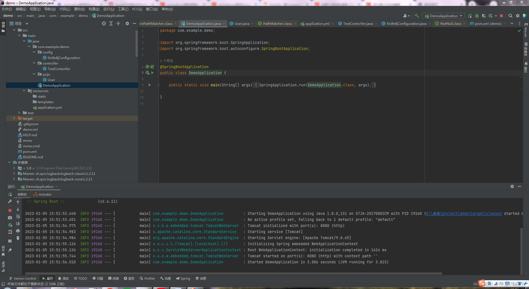Close the NotNull.class editor tab
The width and height of the screenshot is (529, 289).
(x=464, y=23)
